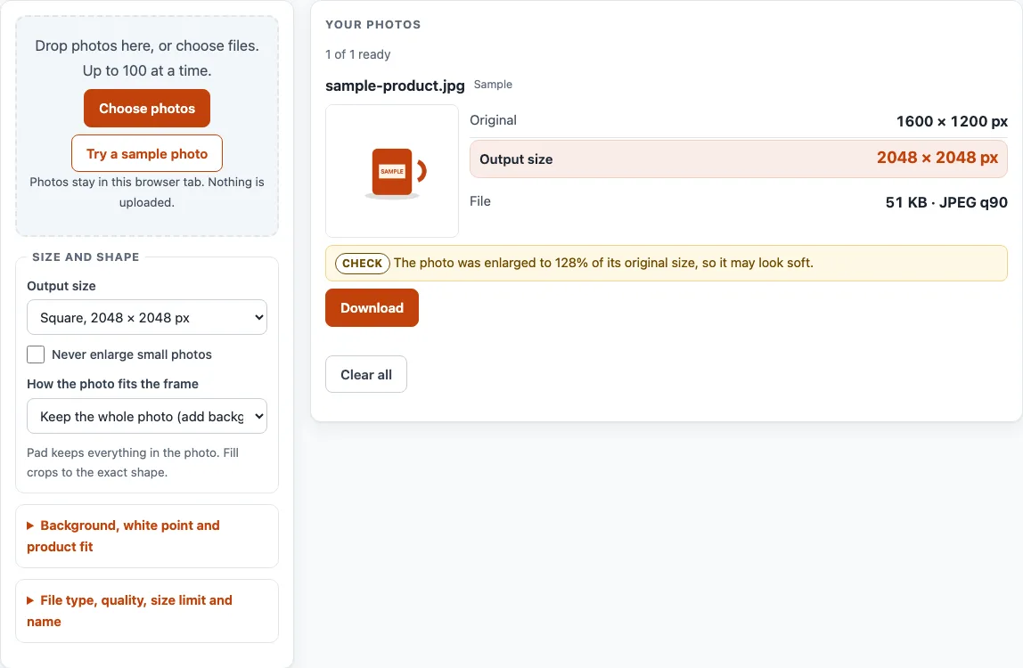
Task: Click the CHECK badge in the warning
Action: point(362,263)
